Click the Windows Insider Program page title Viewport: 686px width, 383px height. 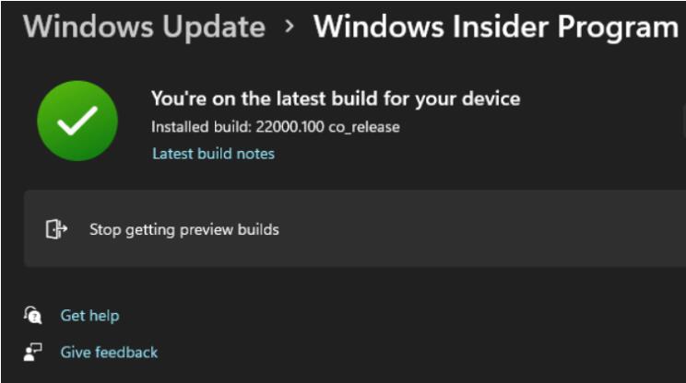click(495, 27)
